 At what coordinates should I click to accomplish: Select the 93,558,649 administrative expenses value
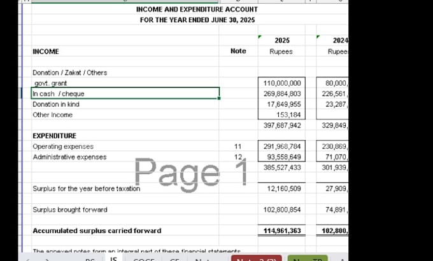pyautogui.click(x=281, y=157)
